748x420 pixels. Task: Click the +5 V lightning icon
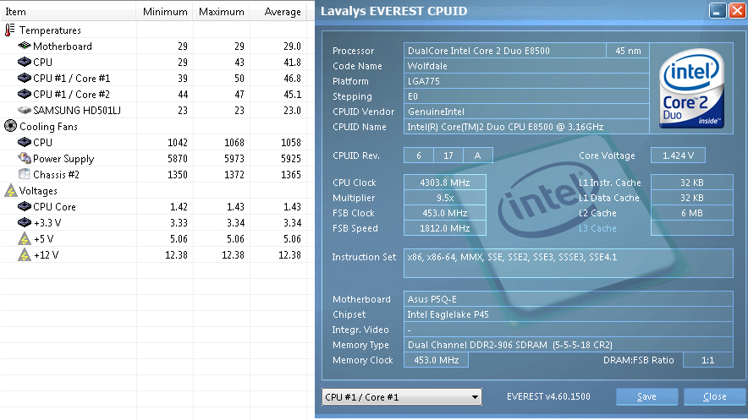[x=25, y=238]
